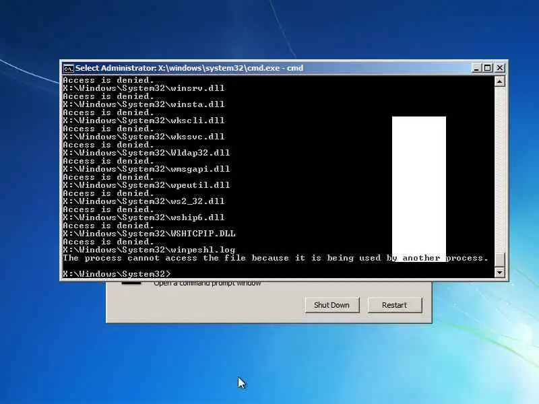Click the cmd window title bar text
539x404 pixels.
point(189,68)
